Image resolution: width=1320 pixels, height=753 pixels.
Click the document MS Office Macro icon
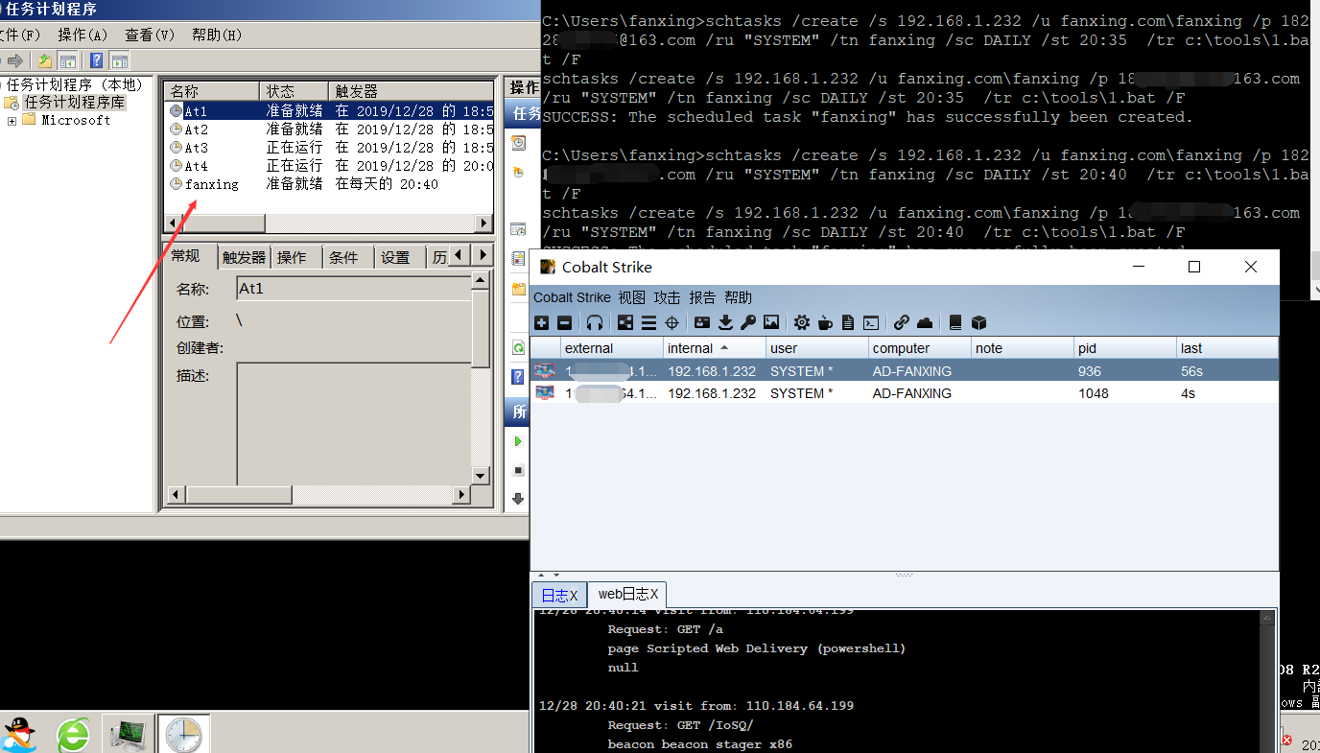coord(848,323)
